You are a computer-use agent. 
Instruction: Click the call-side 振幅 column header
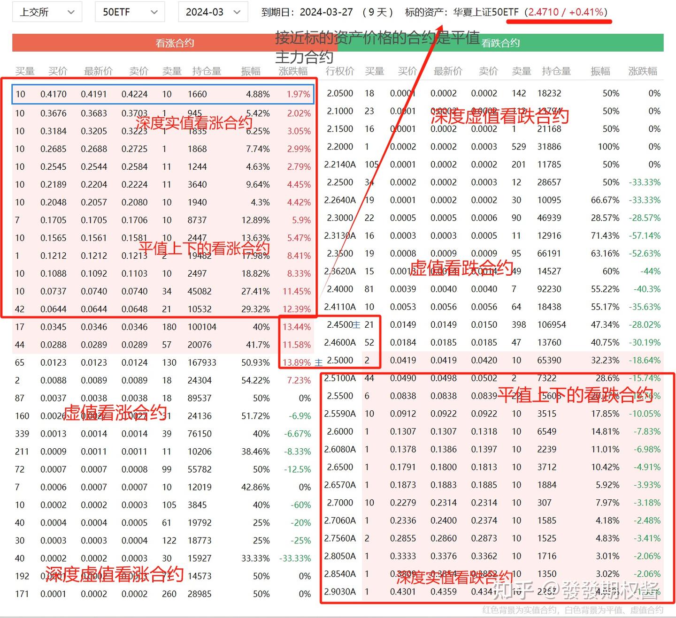(251, 71)
